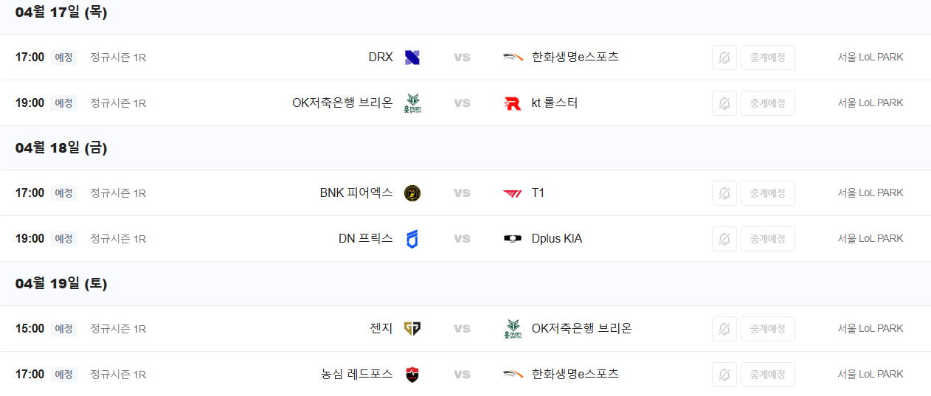Toggle notification bell for 젠지 match
Viewport: 931px width, 396px height.
coord(724,329)
